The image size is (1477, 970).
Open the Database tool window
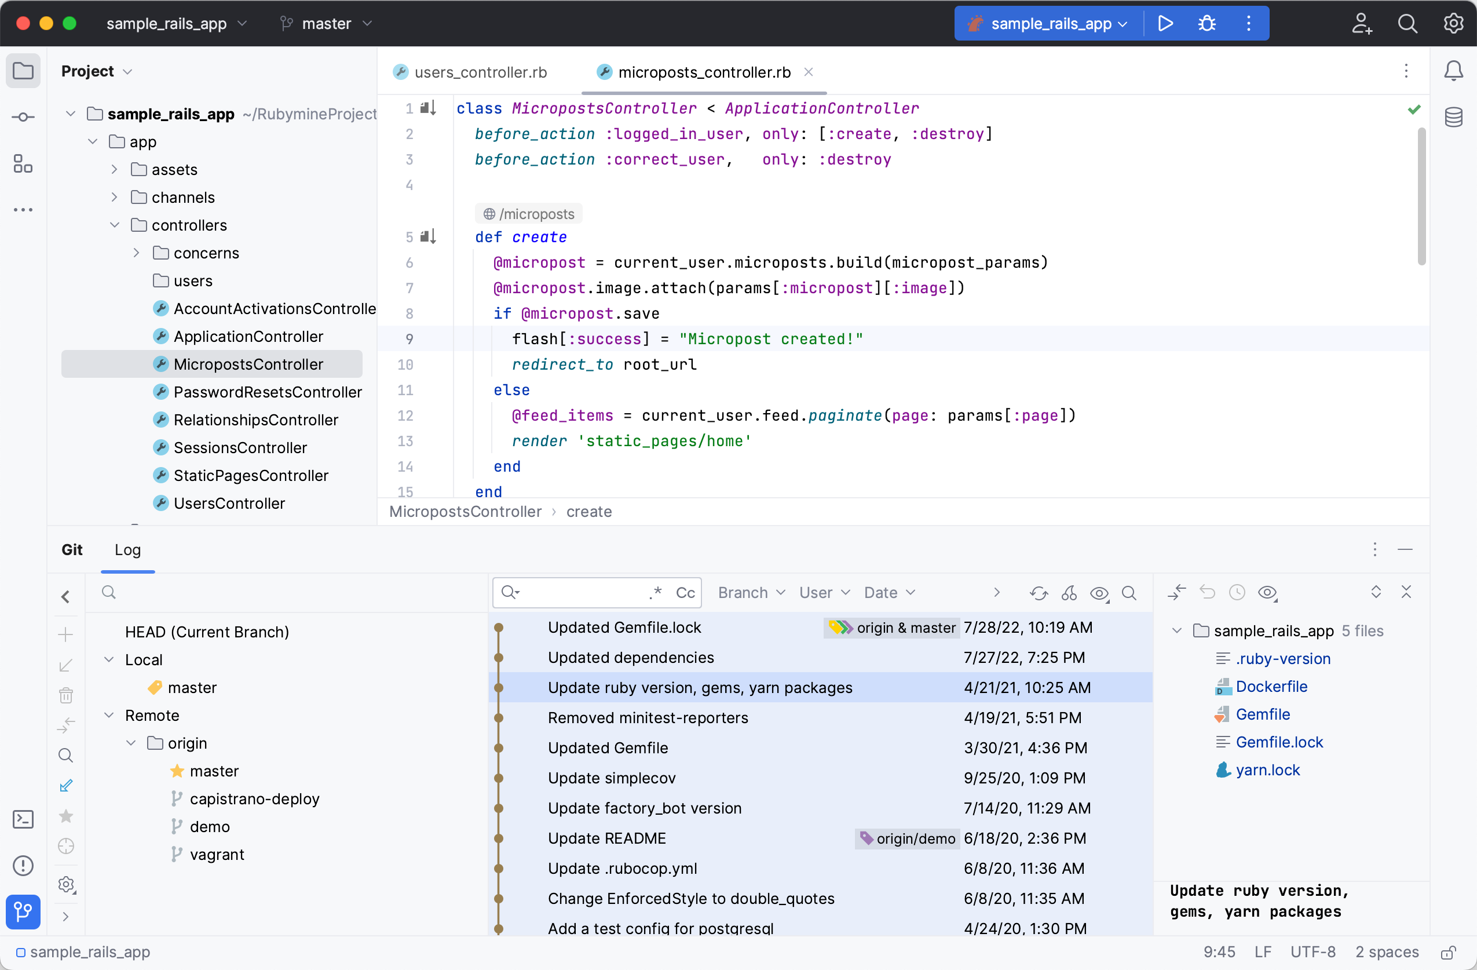pos(1454,116)
